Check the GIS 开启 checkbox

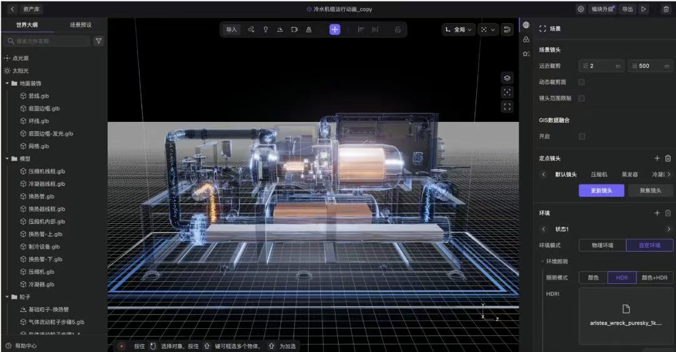pyautogui.click(x=581, y=136)
